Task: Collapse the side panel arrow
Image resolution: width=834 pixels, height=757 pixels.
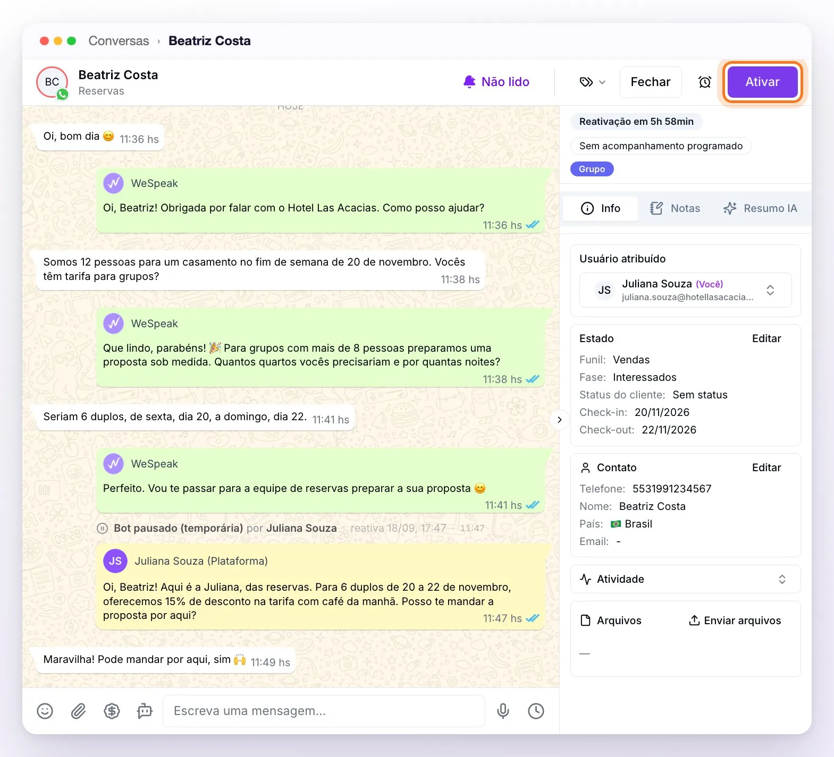Action: pos(559,420)
